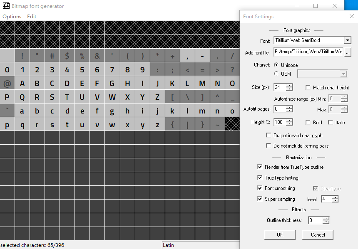Toggle the hash # glyph cell
The width and height of the screenshot is (358, 249).
pyautogui.click(x=52, y=56)
